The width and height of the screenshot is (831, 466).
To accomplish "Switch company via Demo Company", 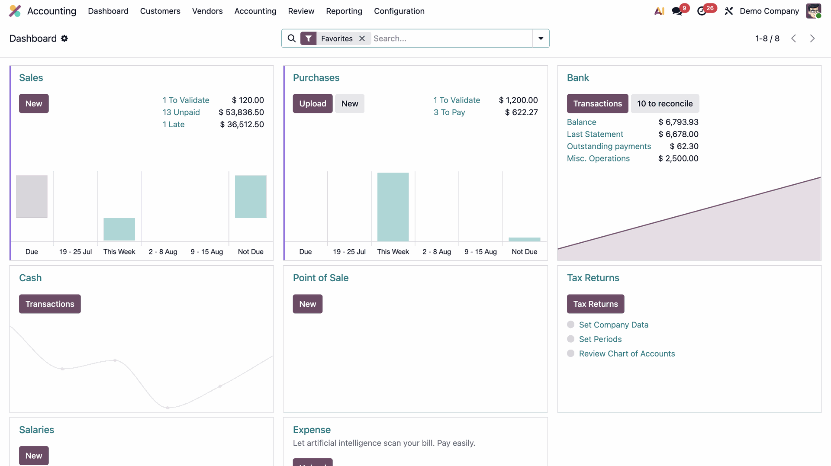I will [x=769, y=11].
